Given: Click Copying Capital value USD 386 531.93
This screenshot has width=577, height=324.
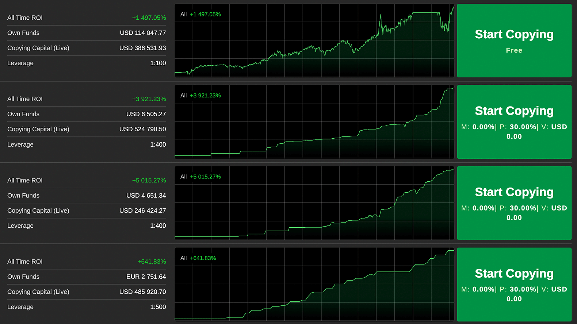Looking at the screenshot, I should [x=142, y=48].
